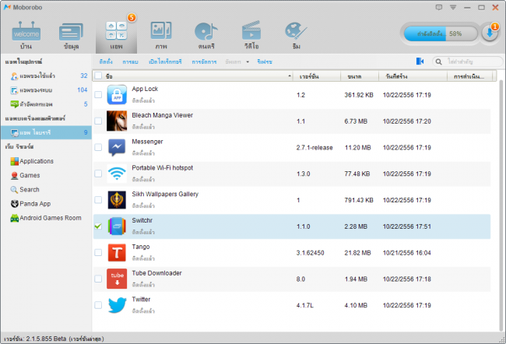Check the Tube Downloader checkbox

tap(98, 279)
